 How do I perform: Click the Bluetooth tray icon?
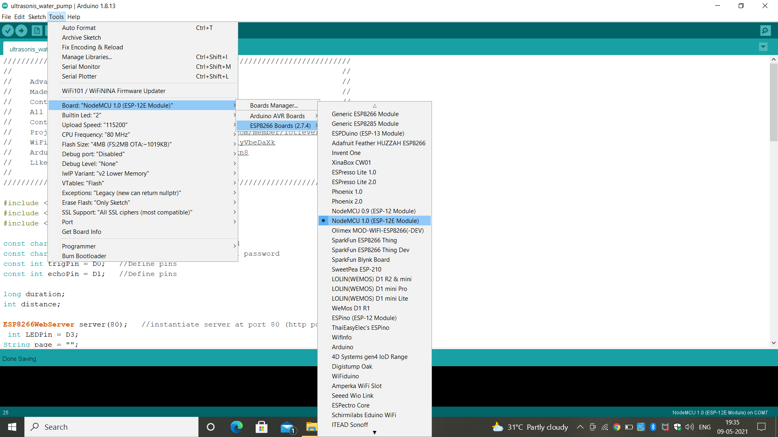[x=653, y=427]
